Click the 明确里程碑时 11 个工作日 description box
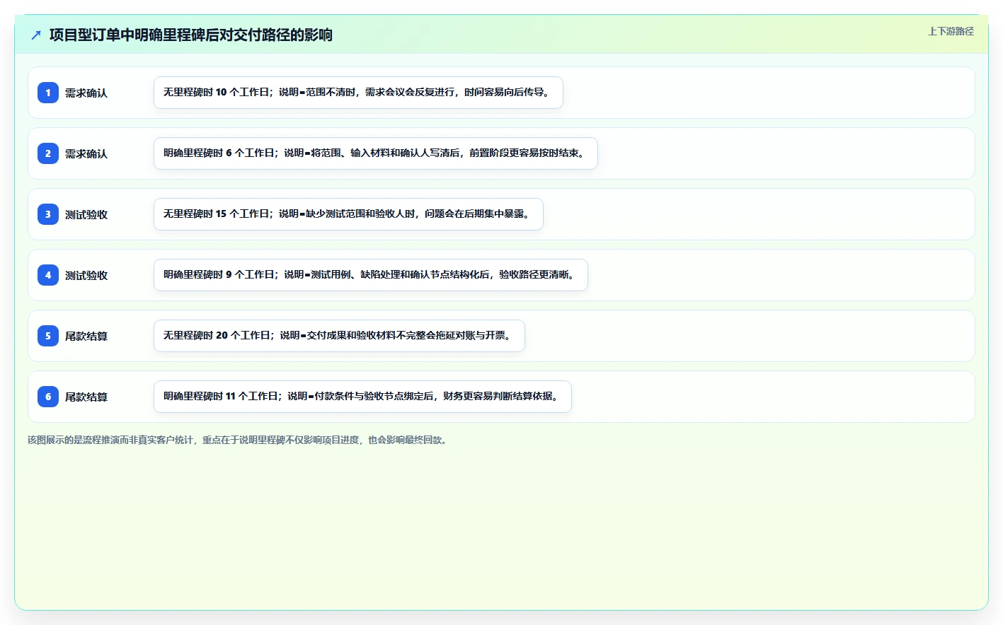The width and height of the screenshot is (1003, 625). 362,397
